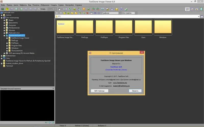Expand the Program Files tree node
The image size is (204, 127).
[x=7, y=46]
